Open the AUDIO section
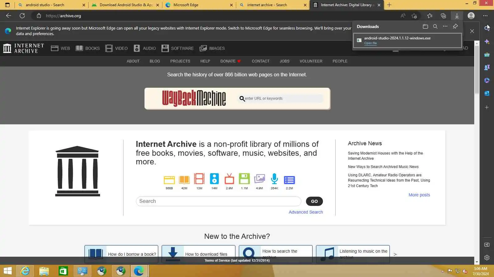The image size is (494, 277). coord(144,48)
